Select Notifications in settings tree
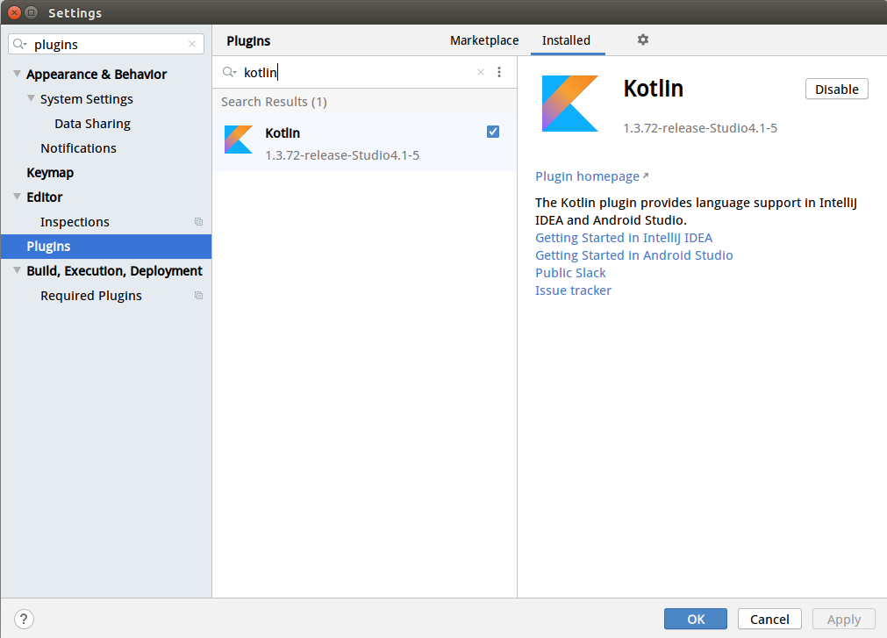887x638 pixels. point(78,148)
